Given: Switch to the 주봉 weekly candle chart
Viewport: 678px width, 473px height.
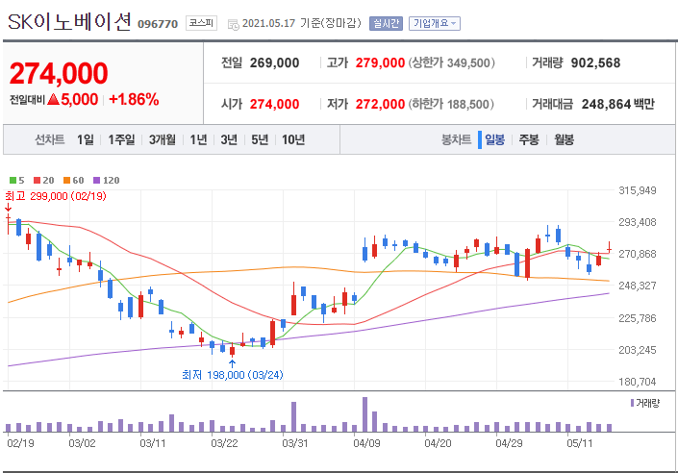Looking at the screenshot, I should 529,139.
